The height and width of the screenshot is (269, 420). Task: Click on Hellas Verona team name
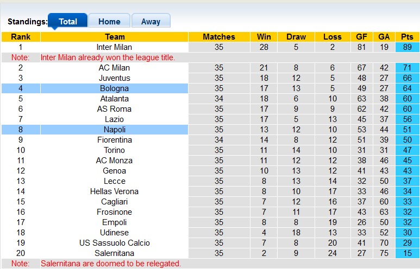coord(114,191)
